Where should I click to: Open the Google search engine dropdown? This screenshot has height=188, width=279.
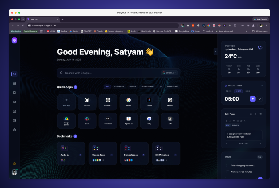[x=169, y=73]
